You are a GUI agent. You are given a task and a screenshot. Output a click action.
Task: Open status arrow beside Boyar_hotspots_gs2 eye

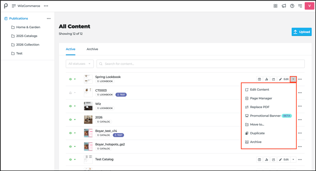point(75,147)
